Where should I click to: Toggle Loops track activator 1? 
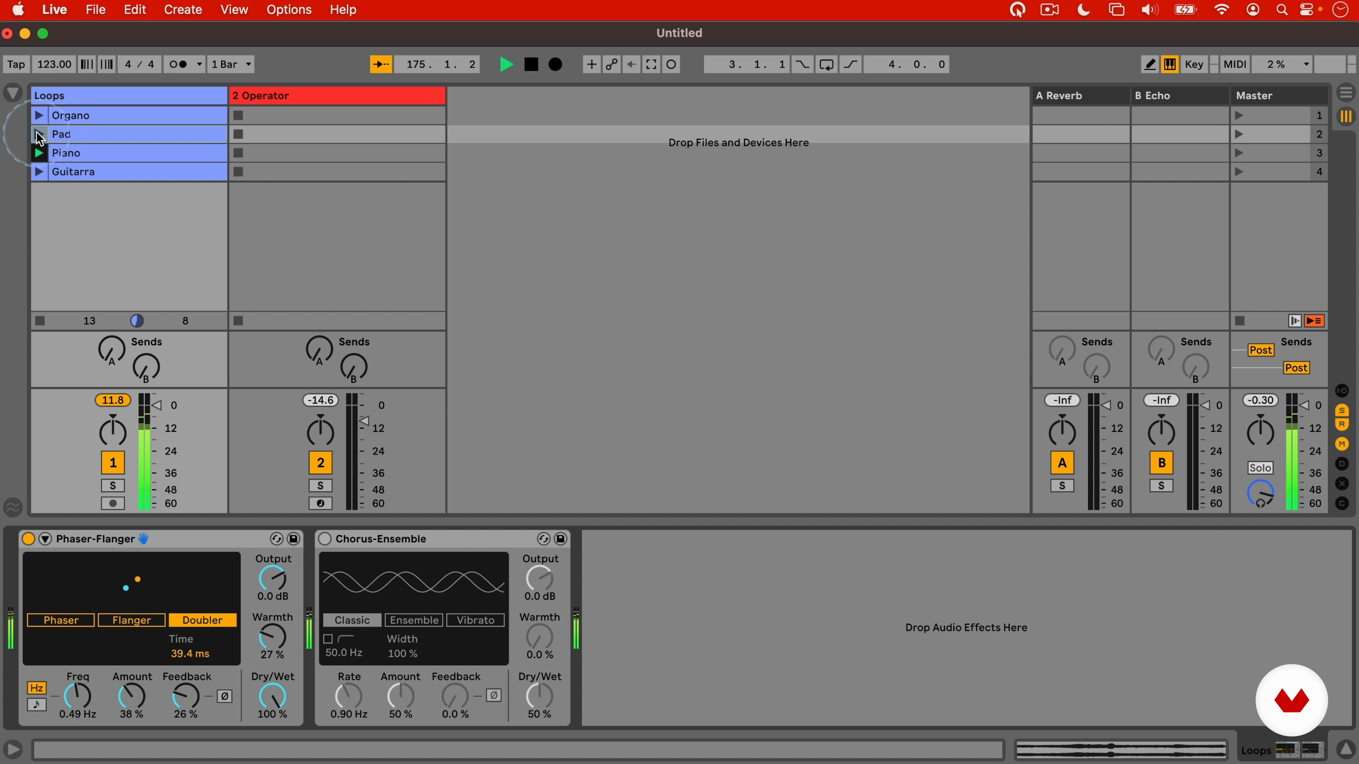tap(113, 463)
